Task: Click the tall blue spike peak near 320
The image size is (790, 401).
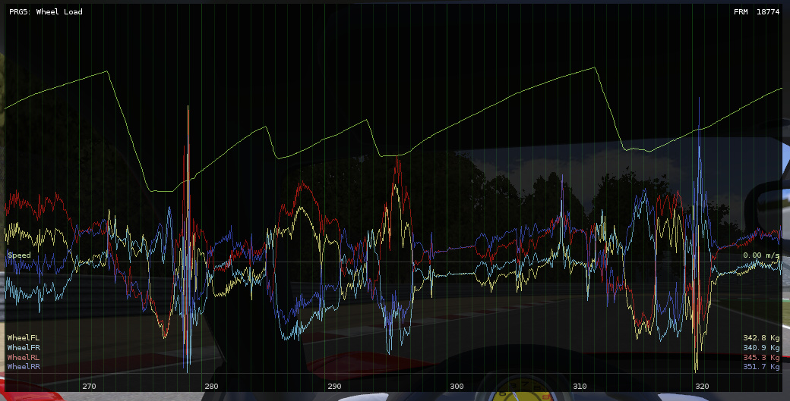Action: 698,99
